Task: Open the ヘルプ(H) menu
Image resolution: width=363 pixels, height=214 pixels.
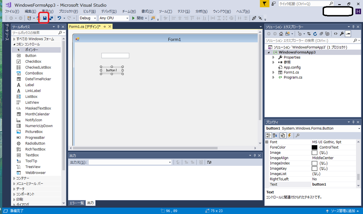Action: click(x=243, y=12)
